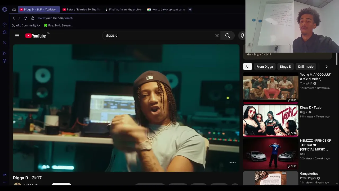Screen dimensions: 339x191
Task: Click the video title Digga D - 2k17
Action: coord(27,178)
